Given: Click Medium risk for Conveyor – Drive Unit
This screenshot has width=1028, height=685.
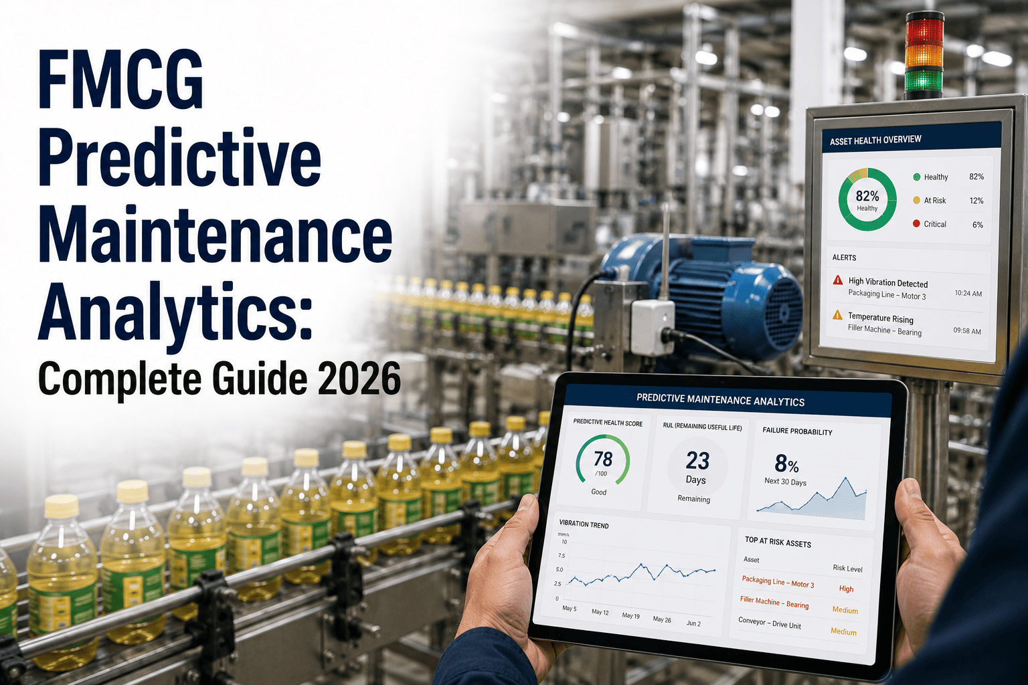Looking at the screenshot, I should [843, 631].
